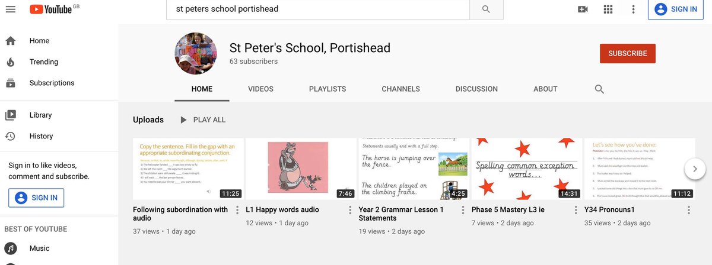Open options menu for Y34 Pronouns1

coord(689,210)
